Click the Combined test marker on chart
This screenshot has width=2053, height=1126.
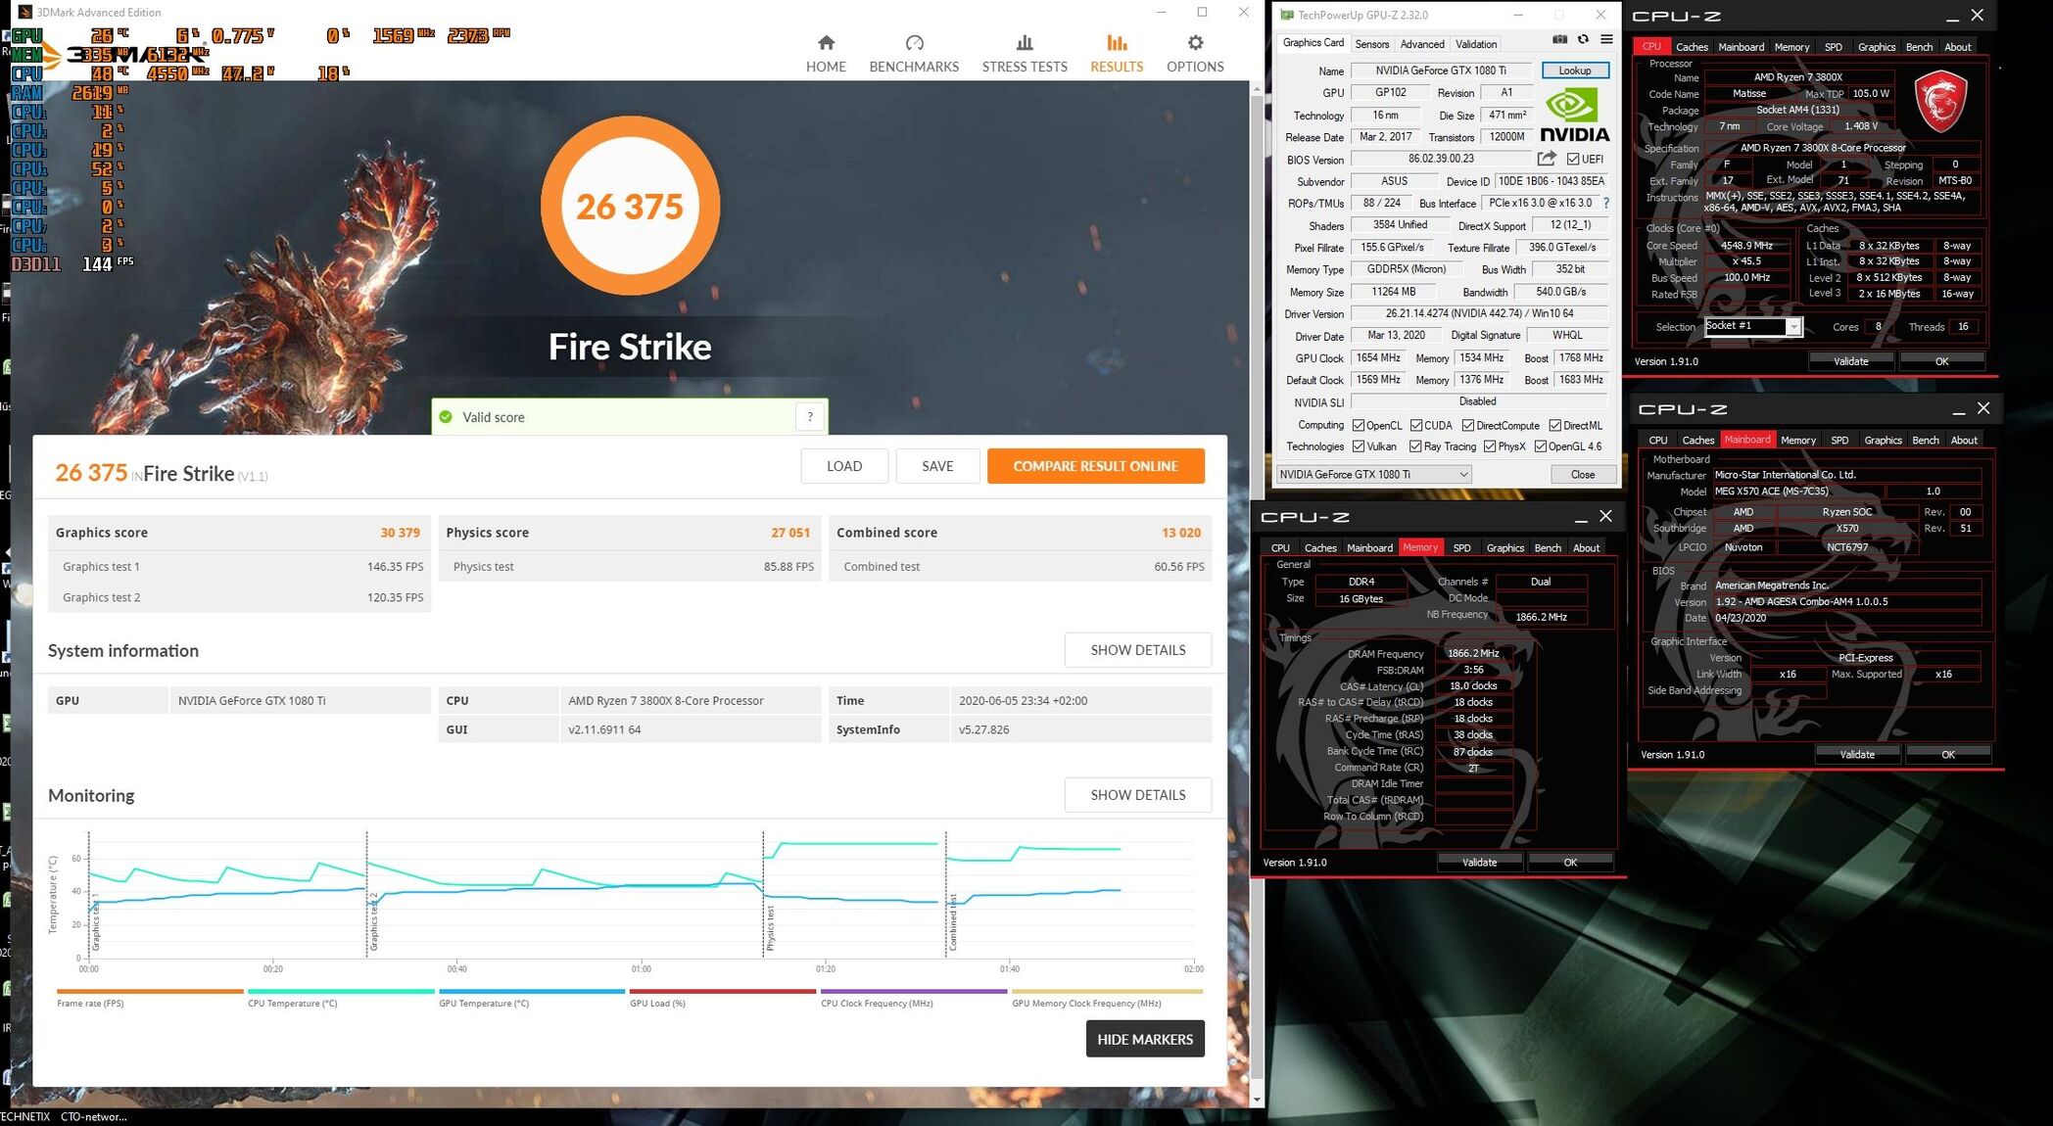click(x=952, y=922)
